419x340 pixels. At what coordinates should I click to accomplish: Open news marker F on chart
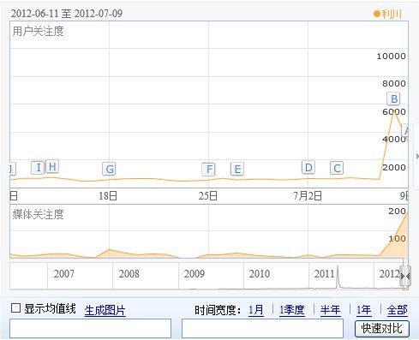point(208,170)
